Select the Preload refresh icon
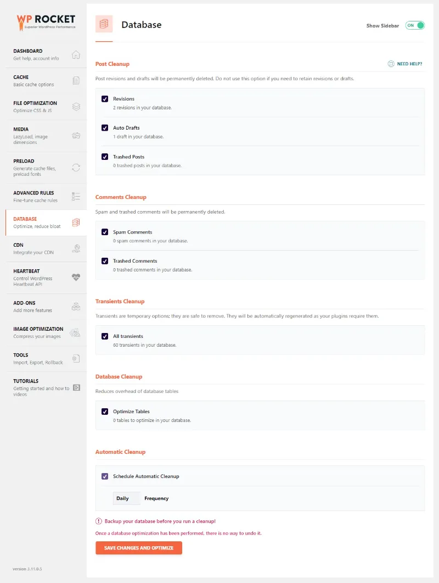The width and height of the screenshot is (439, 583). pos(76,168)
